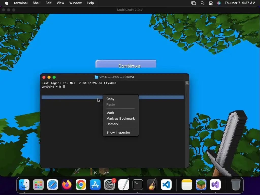This screenshot has height=195, width=260.
Task: Minimize the Terminal window with yellow button
Action: (49, 77)
